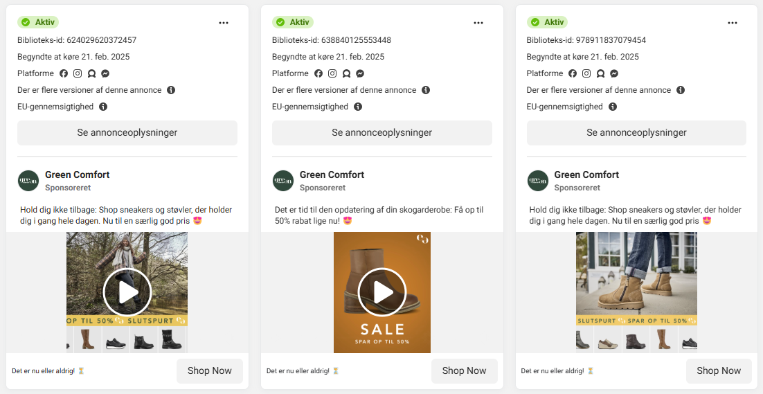Screen dimensions: 763x394
Task: Click Green Comfort avatar in ad 978911837079454
Action: (x=538, y=181)
